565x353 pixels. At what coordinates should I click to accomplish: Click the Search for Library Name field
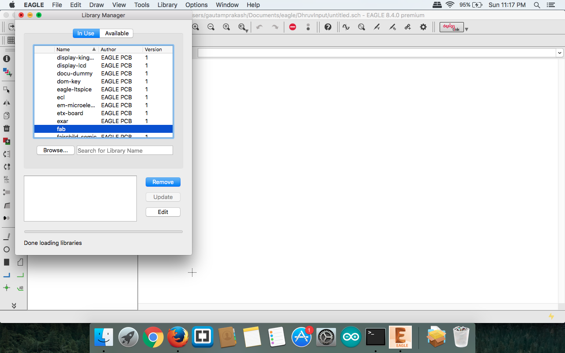tap(125, 150)
